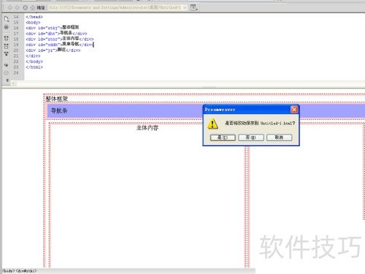Viewport: 365px width, 274px height.
Task: Click the home icon before 地址
Action: 33,7
